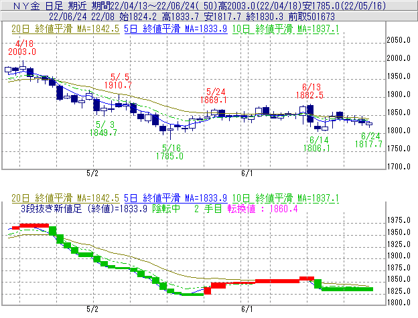Screen dimensions: 418x318
Task: Click the 3段抜き新値足 (終値)=1833.9 label
Action: [84, 208]
